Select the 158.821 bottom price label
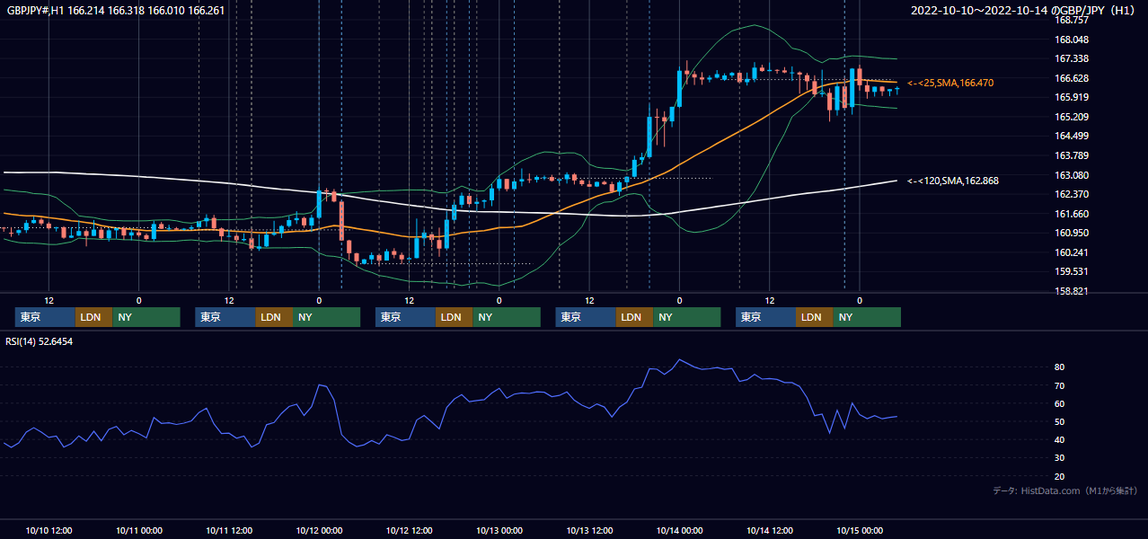This screenshot has width=1148, height=539. pos(1071,291)
